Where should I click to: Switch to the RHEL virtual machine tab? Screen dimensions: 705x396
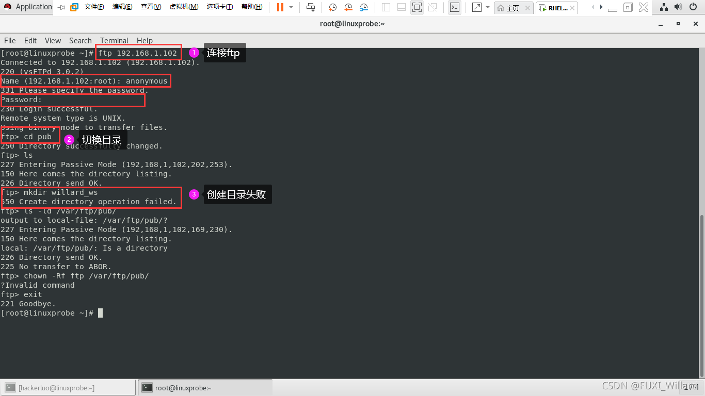tap(557, 8)
